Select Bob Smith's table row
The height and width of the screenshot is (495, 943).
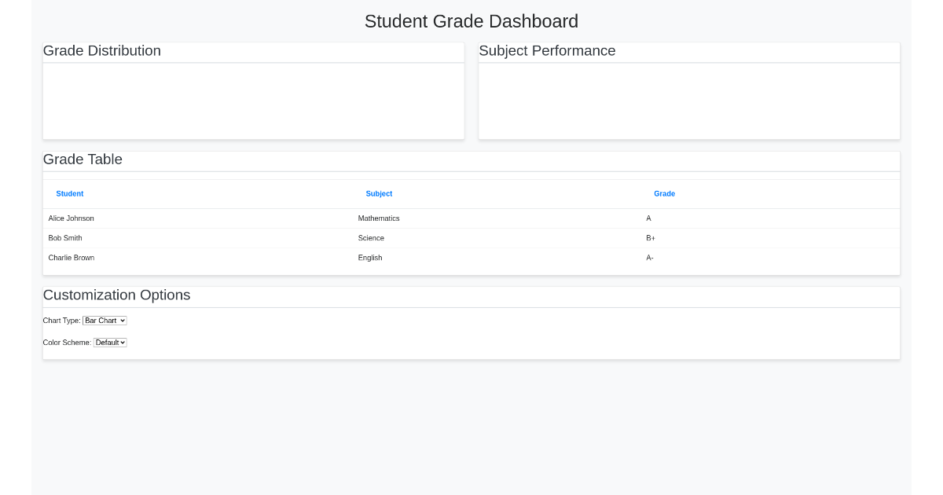click(64, 238)
